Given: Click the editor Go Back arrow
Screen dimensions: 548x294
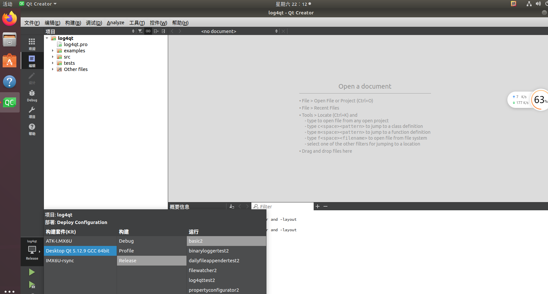Looking at the screenshot, I should pos(172,31).
